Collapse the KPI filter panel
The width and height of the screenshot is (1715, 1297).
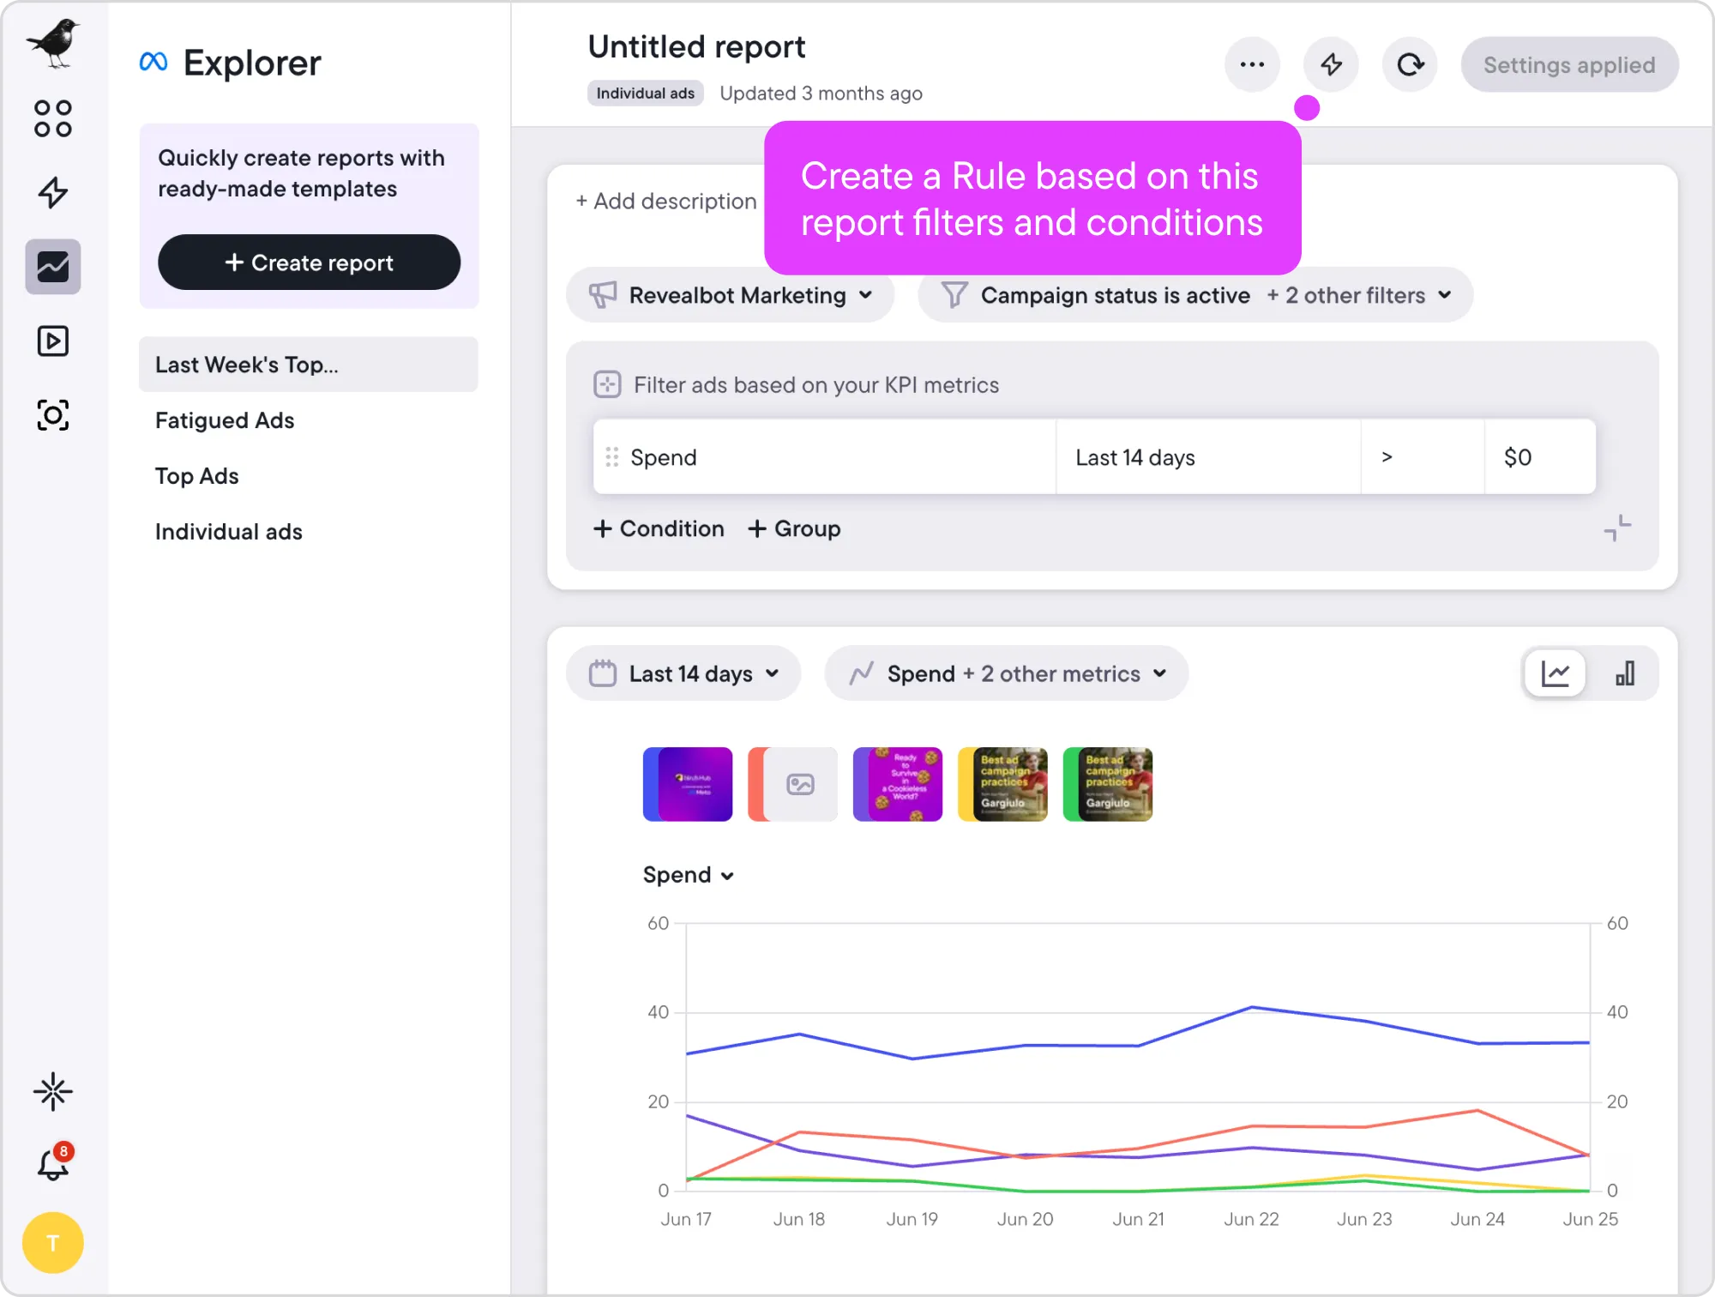click(x=1617, y=528)
